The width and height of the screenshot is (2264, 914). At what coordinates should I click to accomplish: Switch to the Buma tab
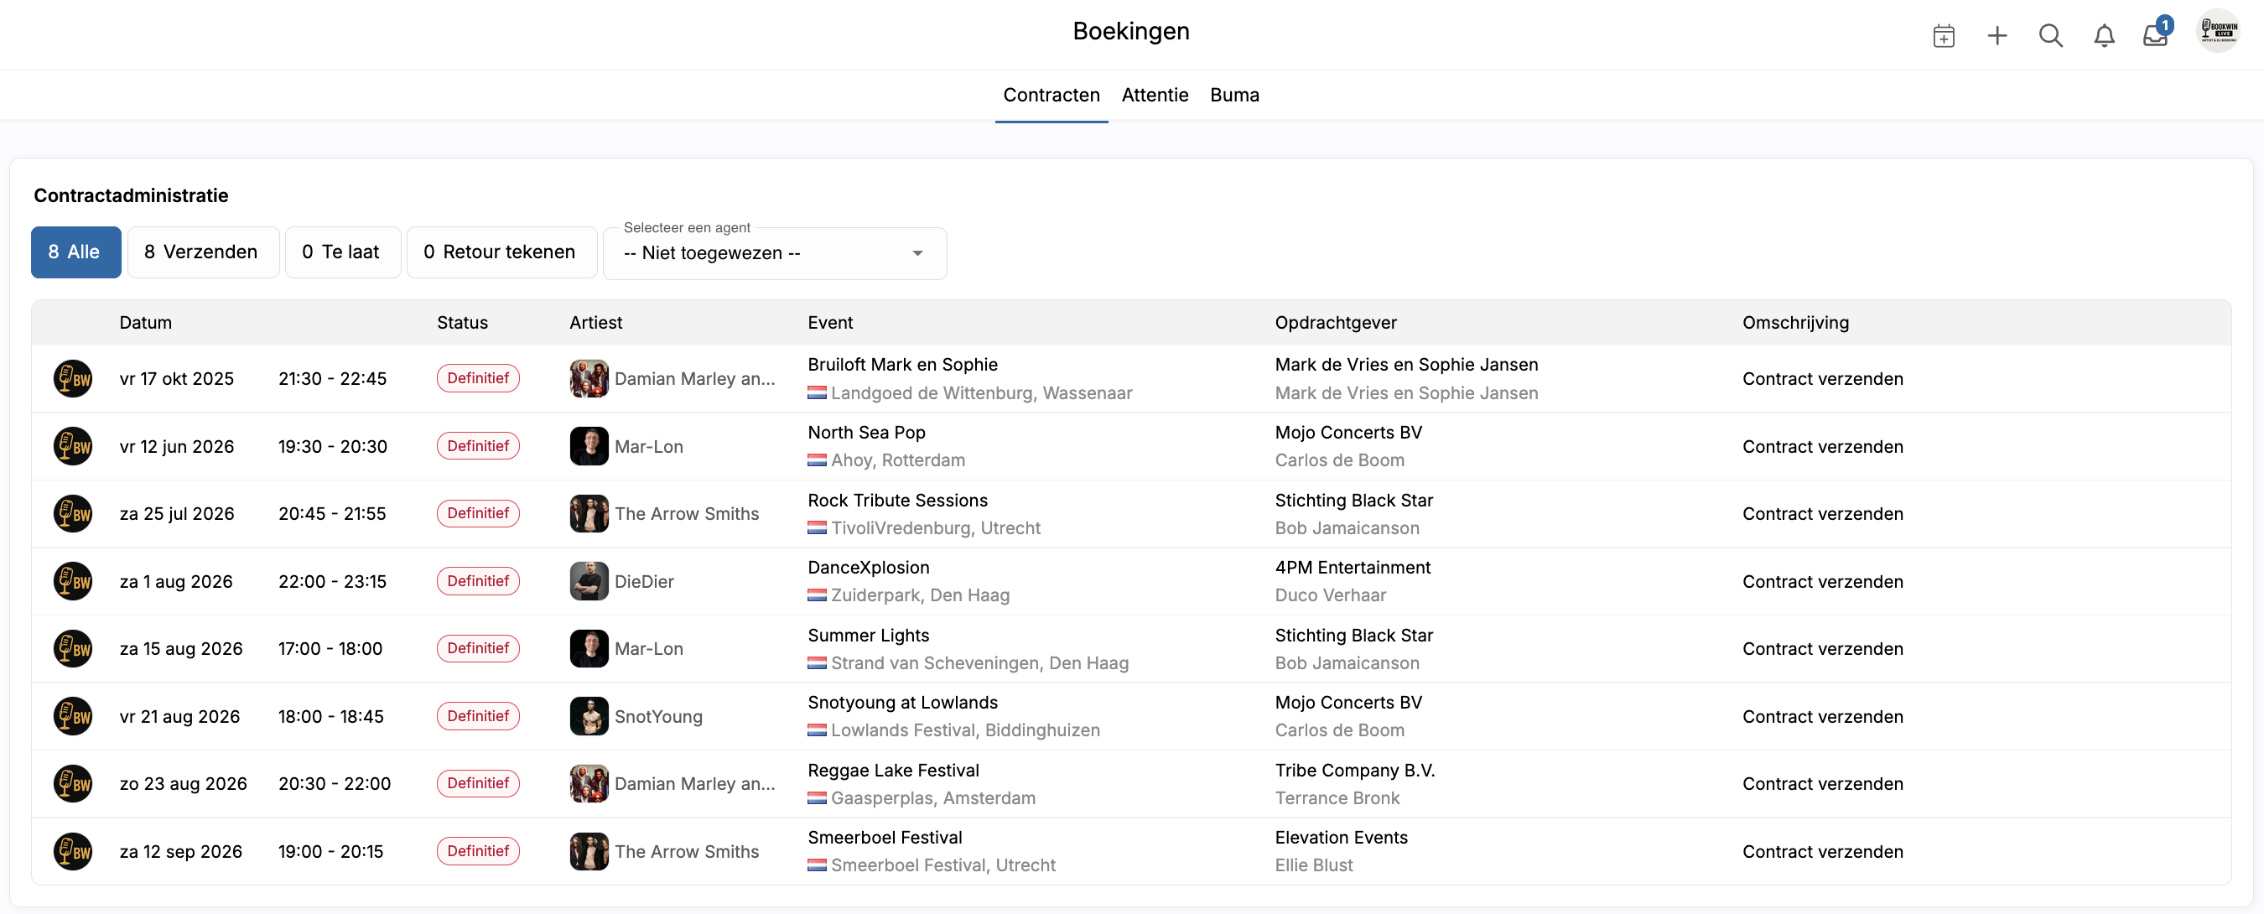(1234, 95)
